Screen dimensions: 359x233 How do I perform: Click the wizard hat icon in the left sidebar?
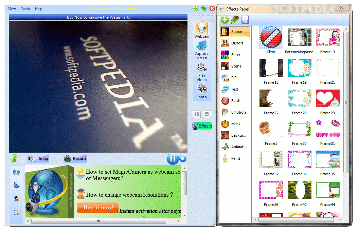pos(16,185)
